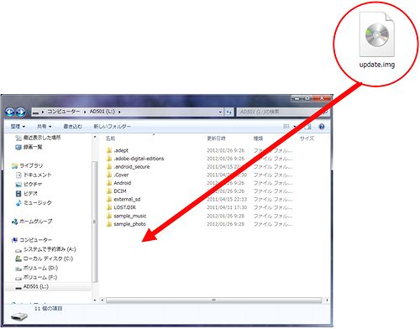Select ミュージック library in sidebar
This screenshot has width=420, height=329.
click(x=34, y=203)
